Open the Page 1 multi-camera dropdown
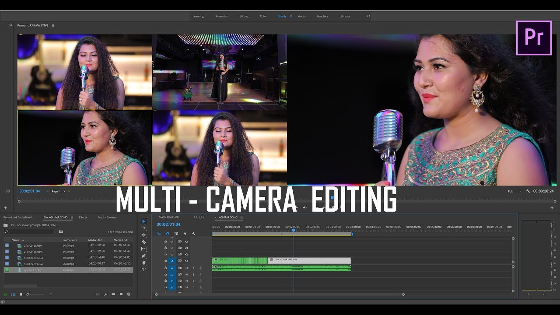Viewport: 560px width, 315px height. coord(59,191)
